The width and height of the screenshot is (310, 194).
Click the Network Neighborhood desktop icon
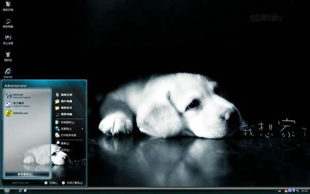(x=8, y=40)
